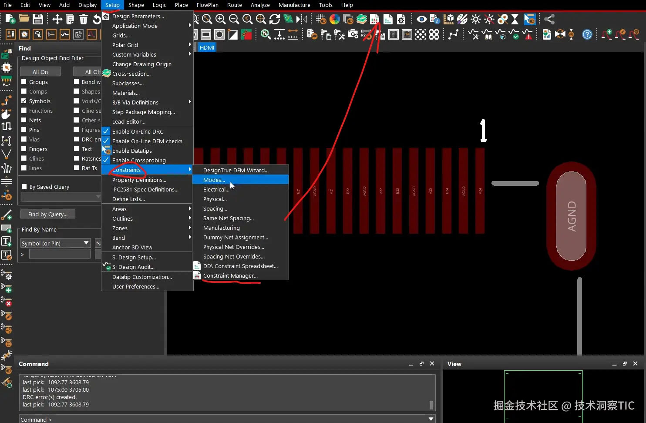Enable the Functions checkbox
Screen dimensions: 646x423
(24, 111)
